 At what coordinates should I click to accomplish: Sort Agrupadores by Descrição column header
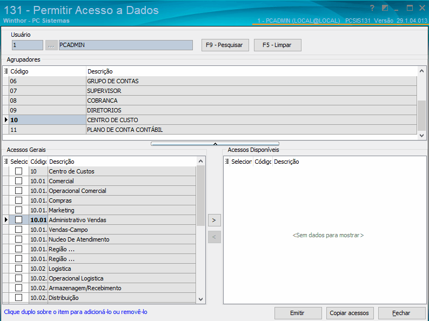[251, 71]
